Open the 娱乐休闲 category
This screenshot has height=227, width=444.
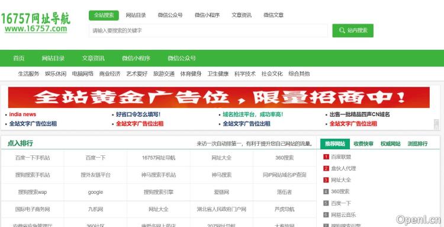coord(56,74)
